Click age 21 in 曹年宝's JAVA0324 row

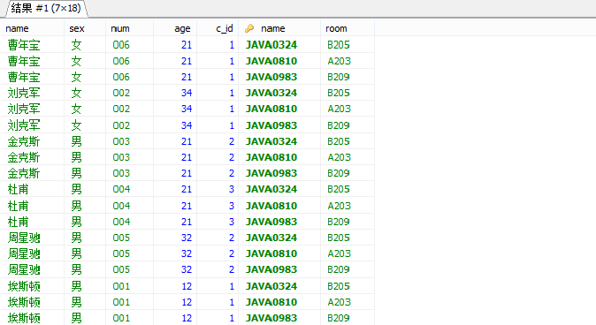tap(187, 45)
